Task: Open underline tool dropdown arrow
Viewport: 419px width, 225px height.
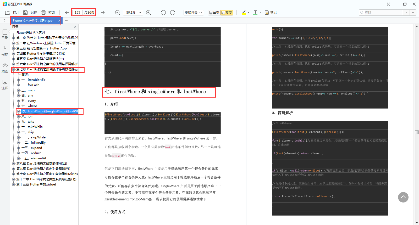Action: point(260,13)
